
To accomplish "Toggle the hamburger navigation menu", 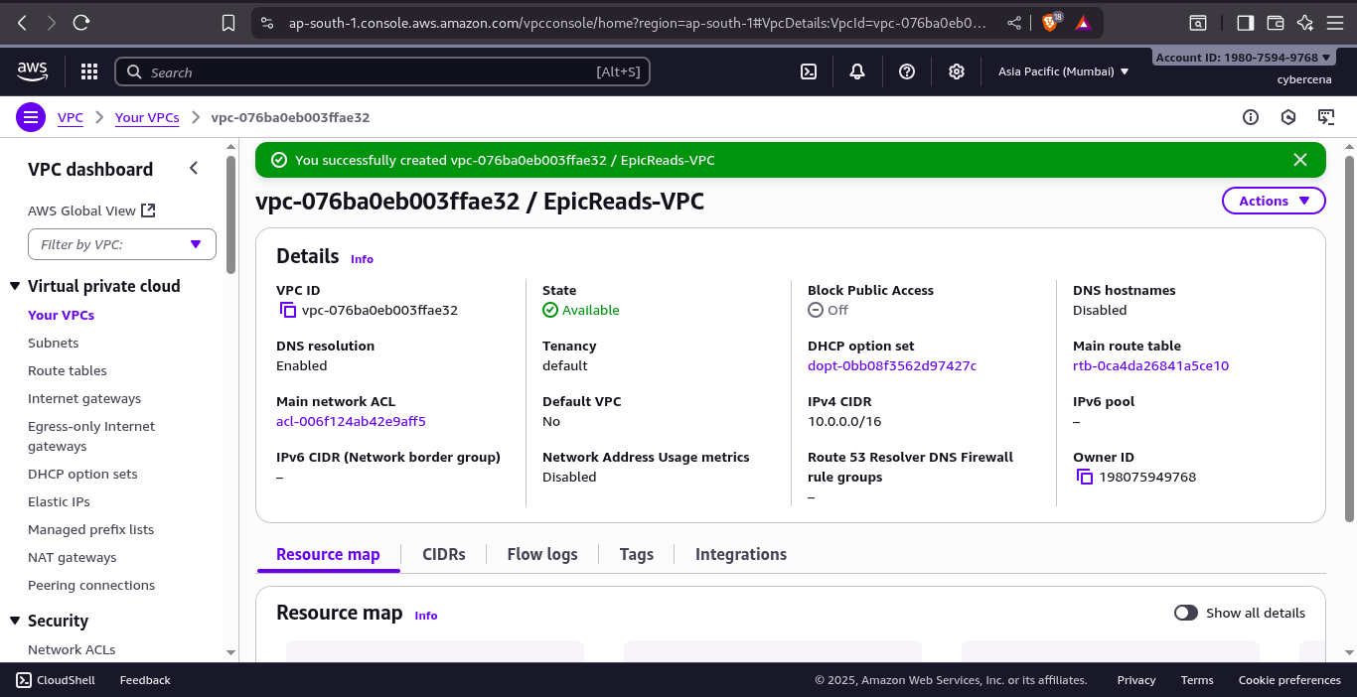I will [31, 117].
